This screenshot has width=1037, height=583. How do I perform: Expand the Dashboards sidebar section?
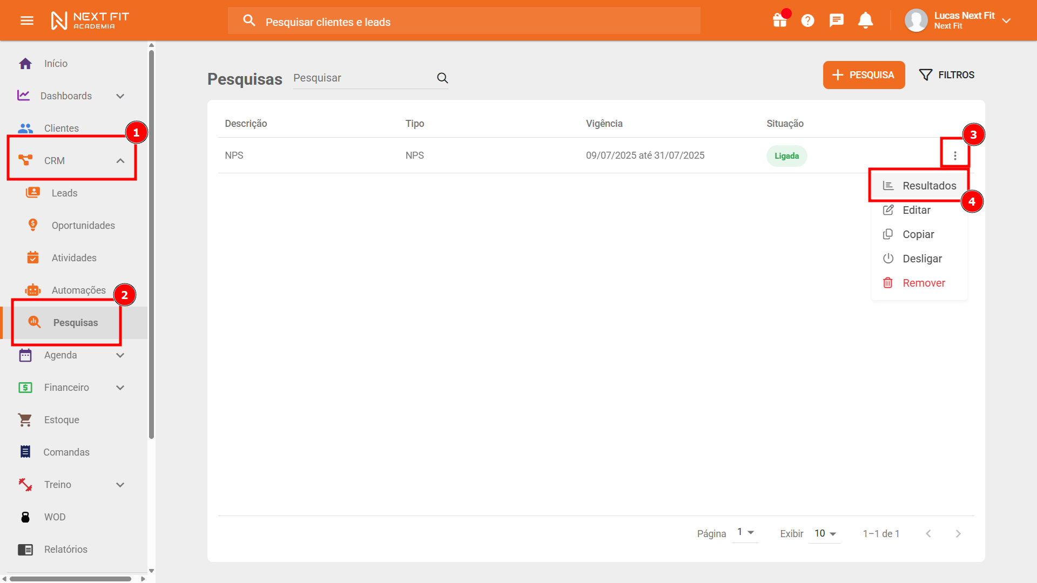[120, 96]
